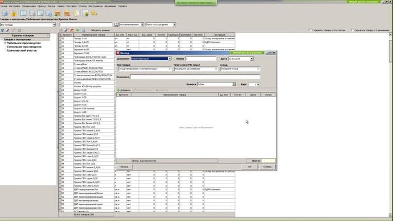Screen dimensions: 393x221
Task: Click the Печать button in the dialog
Action: click(x=124, y=166)
